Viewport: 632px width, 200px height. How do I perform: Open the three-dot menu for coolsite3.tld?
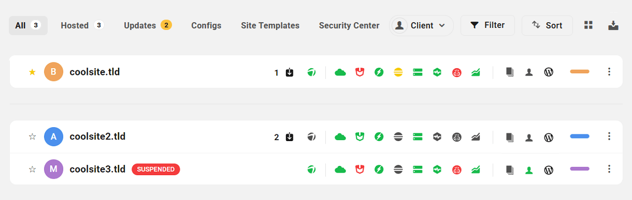[x=609, y=168]
